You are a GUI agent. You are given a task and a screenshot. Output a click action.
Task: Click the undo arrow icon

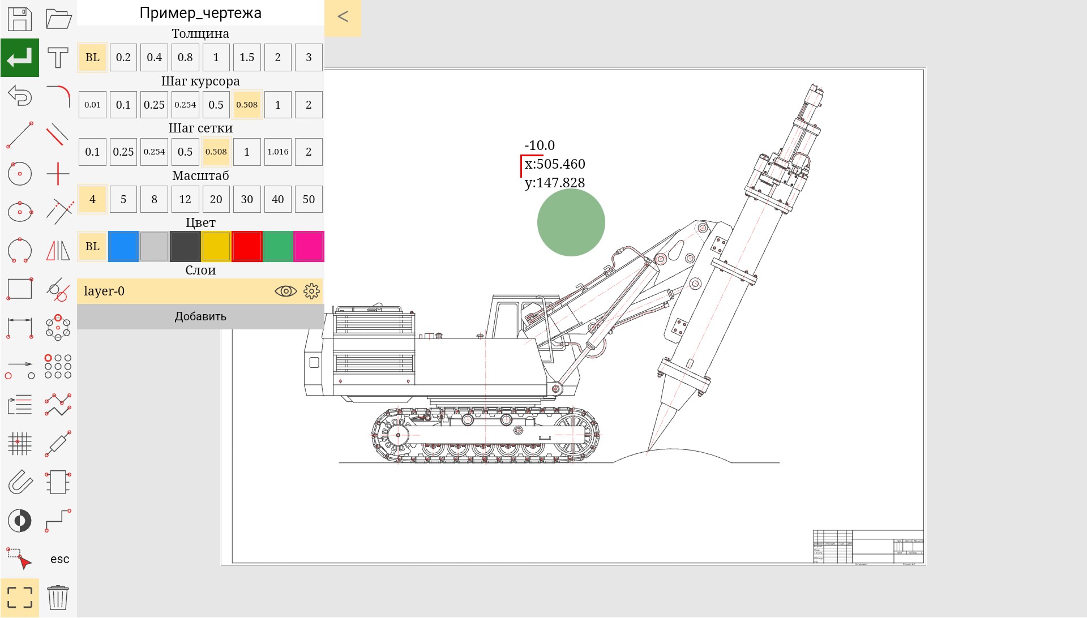[x=20, y=96]
